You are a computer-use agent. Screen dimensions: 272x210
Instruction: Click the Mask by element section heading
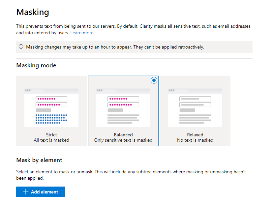coord(39,160)
